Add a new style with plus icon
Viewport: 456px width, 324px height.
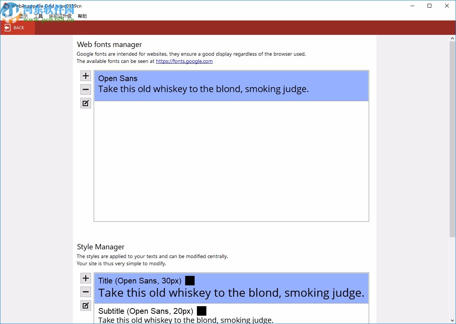(86, 278)
